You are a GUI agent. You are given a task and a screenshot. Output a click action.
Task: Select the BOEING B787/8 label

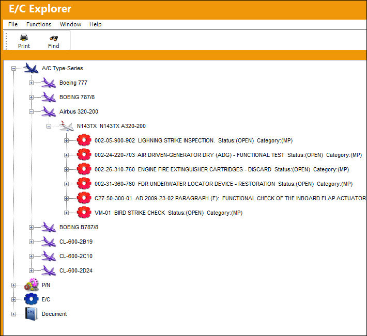click(x=79, y=227)
